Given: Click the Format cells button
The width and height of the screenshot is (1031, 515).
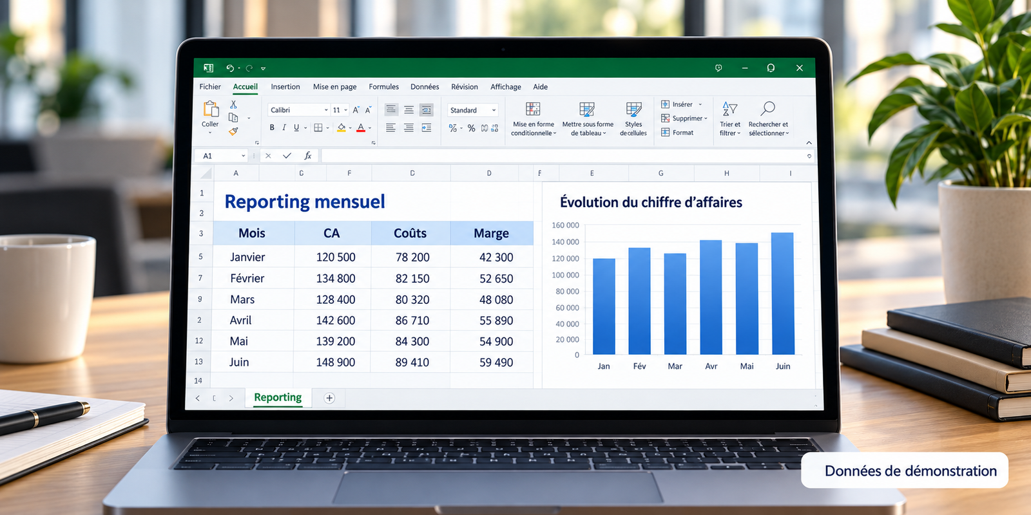Looking at the screenshot, I should (677, 133).
